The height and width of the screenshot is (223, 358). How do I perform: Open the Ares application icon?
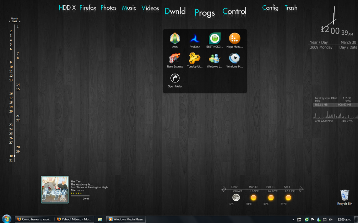pos(175,38)
